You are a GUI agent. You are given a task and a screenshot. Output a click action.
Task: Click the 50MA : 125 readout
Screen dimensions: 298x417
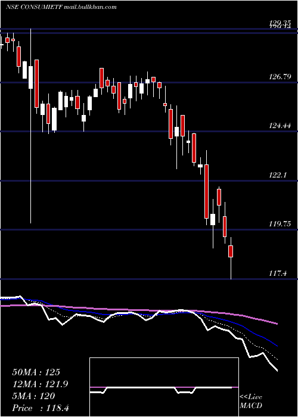coord(36,372)
